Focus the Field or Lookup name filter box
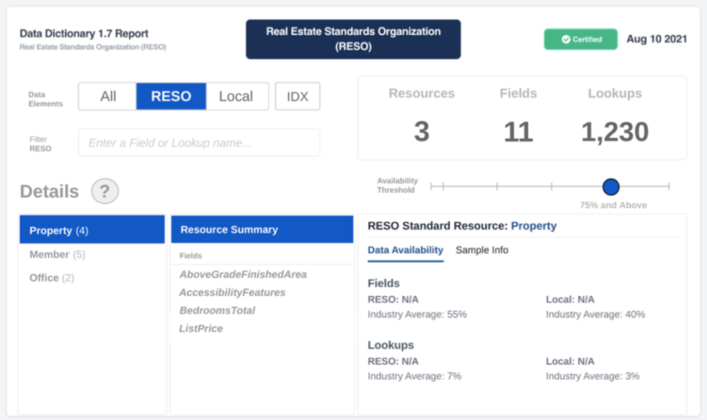This screenshot has height=420, width=707. coord(199,143)
